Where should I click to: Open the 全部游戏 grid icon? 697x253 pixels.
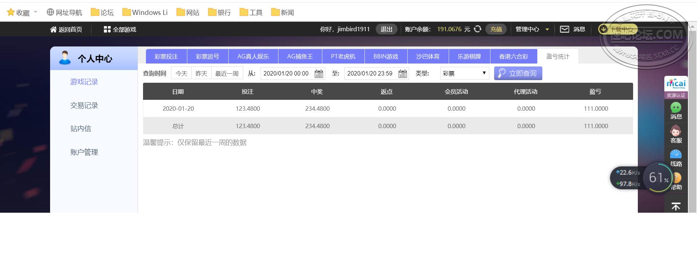(x=107, y=29)
